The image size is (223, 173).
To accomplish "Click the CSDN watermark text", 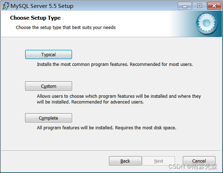I will [193, 167].
